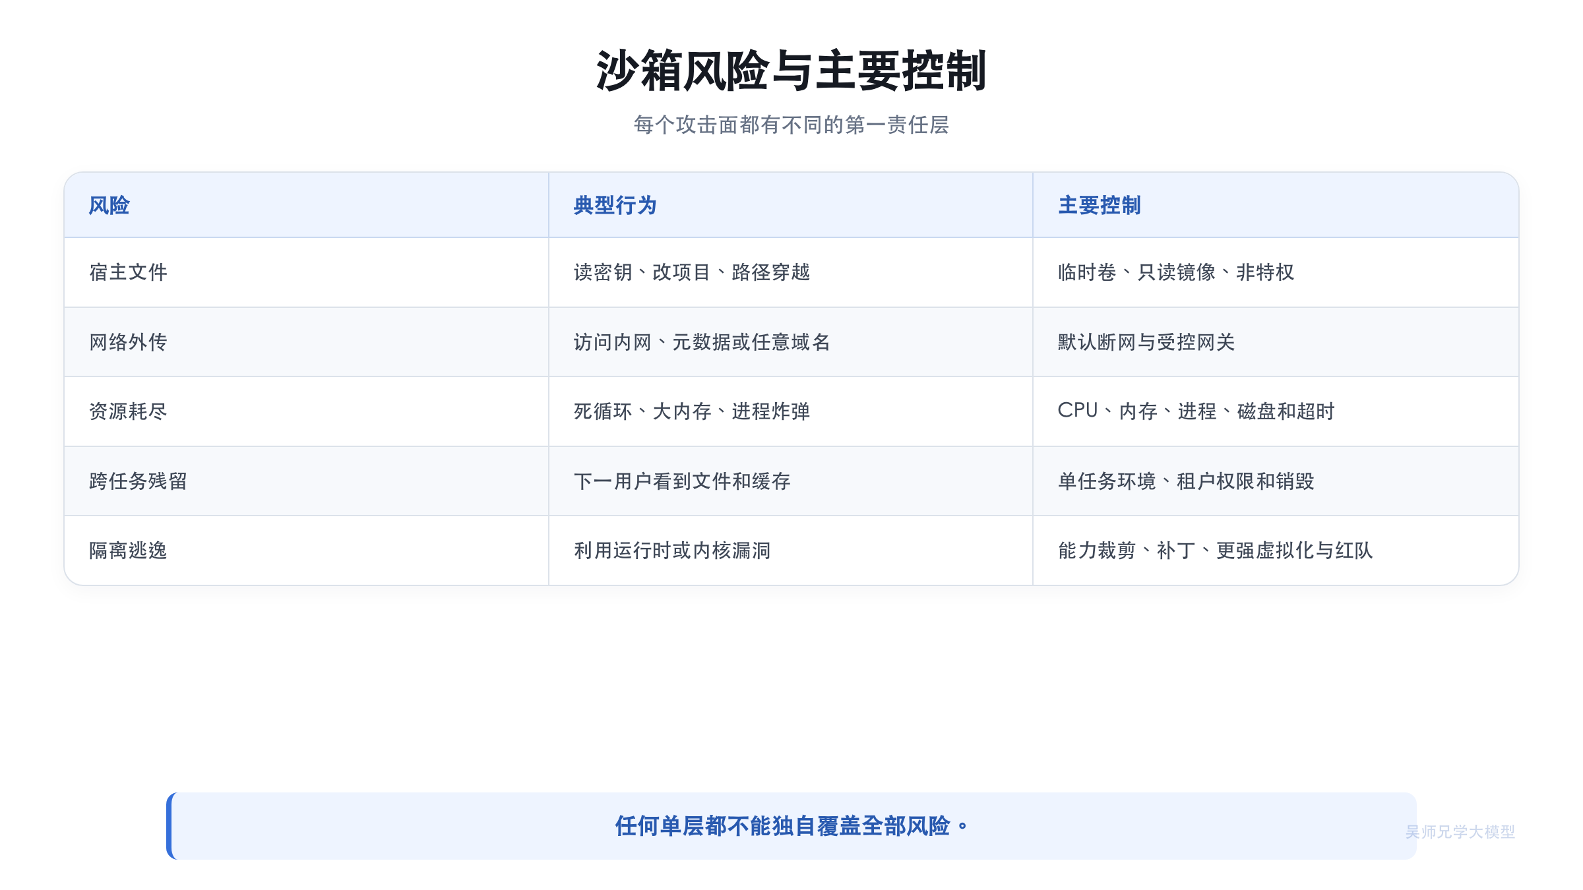Click the 资源耗尽 cell
Image resolution: width=1583 pixels, height=890 pixels.
pyautogui.click(x=307, y=411)
